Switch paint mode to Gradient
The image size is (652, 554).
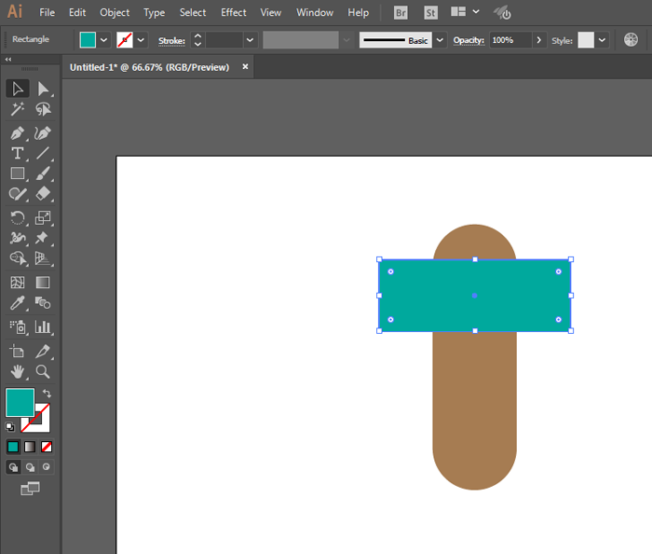point(30,447)
